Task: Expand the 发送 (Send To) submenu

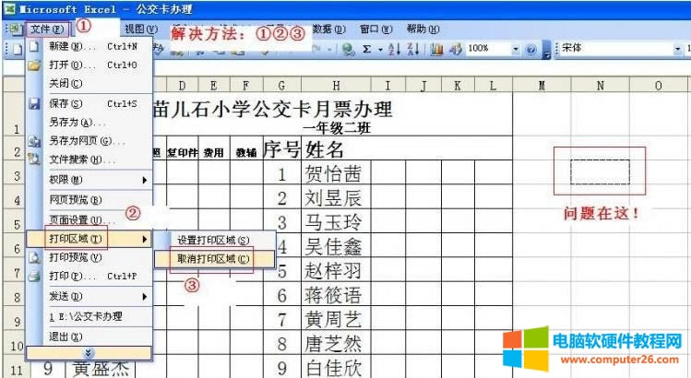Action: (65, 296)
